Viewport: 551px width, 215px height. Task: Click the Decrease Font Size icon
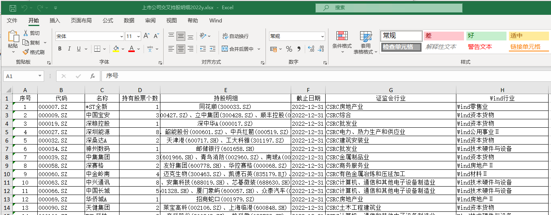point(156,36)
